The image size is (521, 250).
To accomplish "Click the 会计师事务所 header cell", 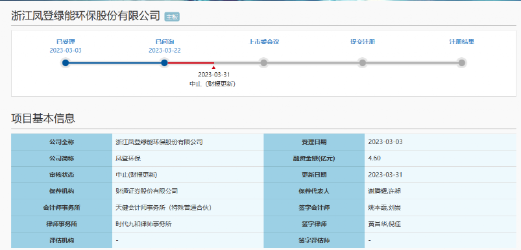I will point(62,208).
